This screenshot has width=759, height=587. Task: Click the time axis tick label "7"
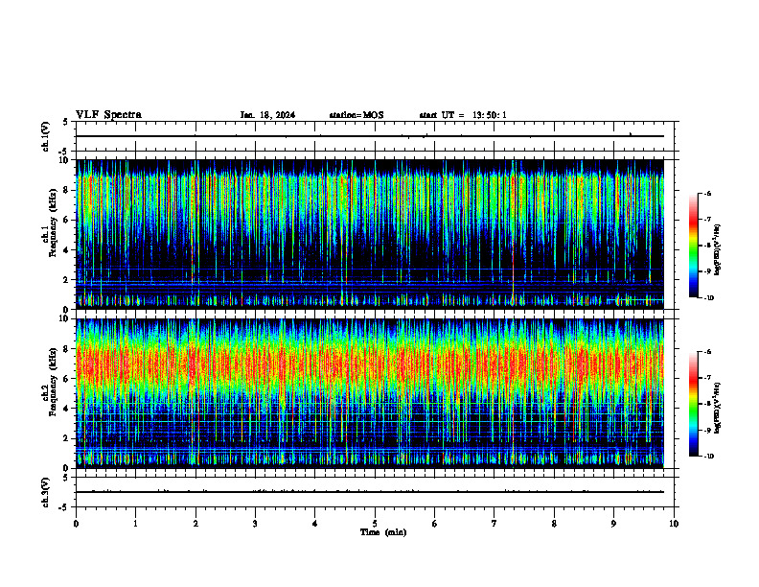[494, 524]
